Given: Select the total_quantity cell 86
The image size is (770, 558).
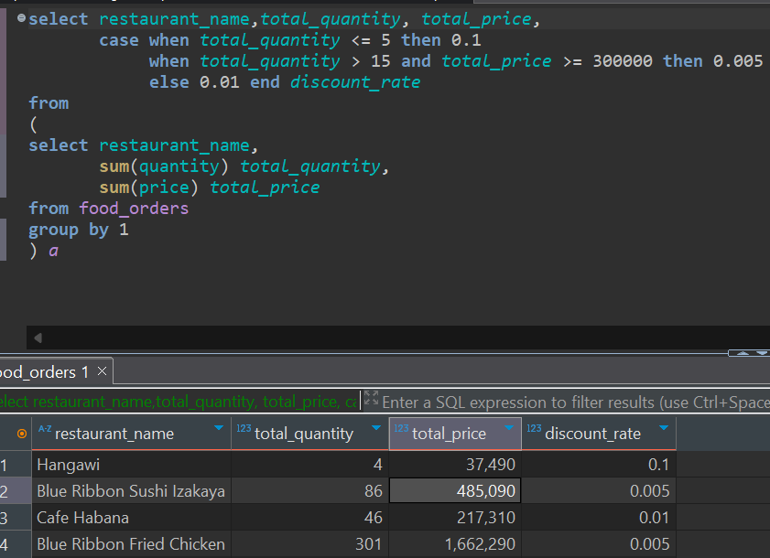Looking at the screenshot, I should coord(309,490).
